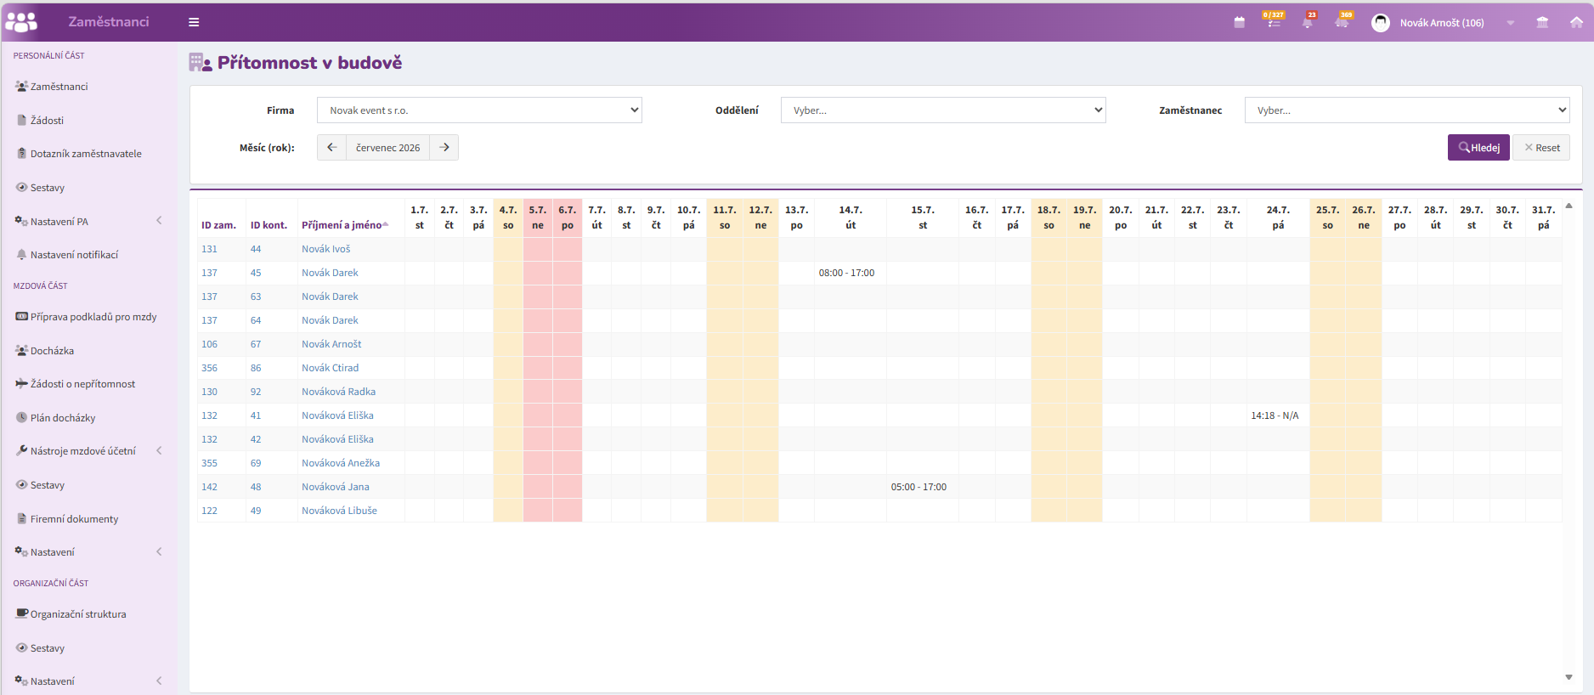Image resolution: width=1594 pixels, height=695 pixels.
Task: Expand Nástroje mzdové účetní menu
Action: click(x=88, y=451)
